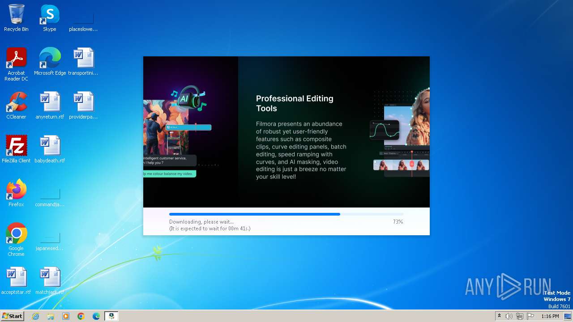This screenshot has width=573, height=322.
Task: Open the network tray icon
Action: point(520,316)
